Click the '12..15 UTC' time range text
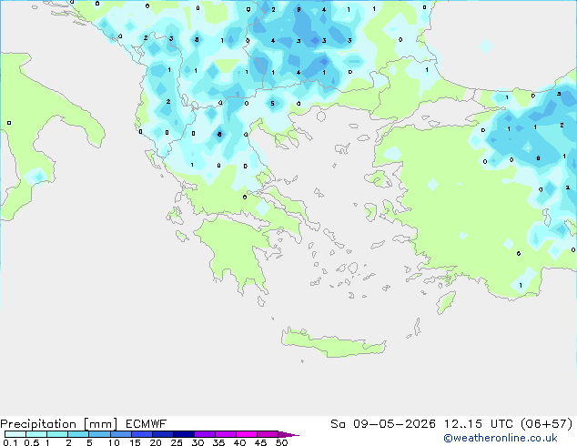Screen dimensions: 577x446 click(479, 424)
